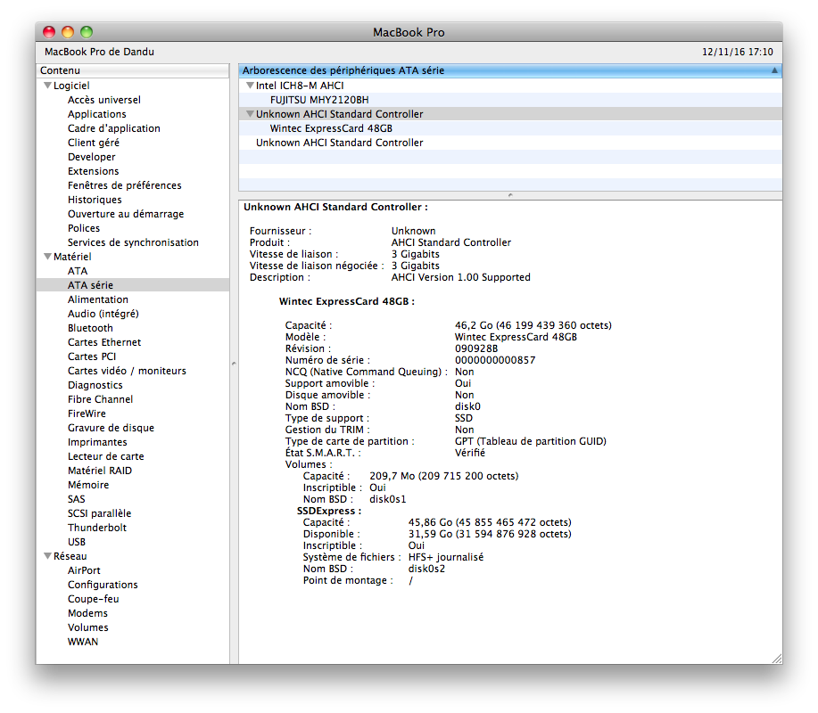Select the Coupe-feu entry
This screenshot has height=713, width=818.
coord(94,599)
